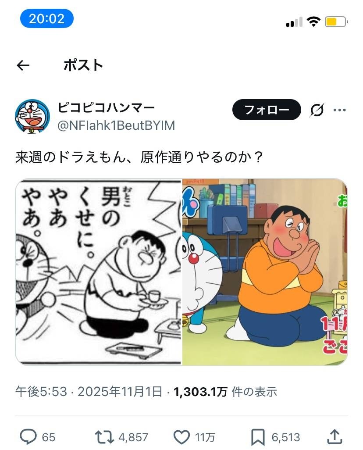This screenshot has width=363, height=450.
Task: Open the Doraemon profile avatar
Action: pyautogui.click(x=32, y=117)
